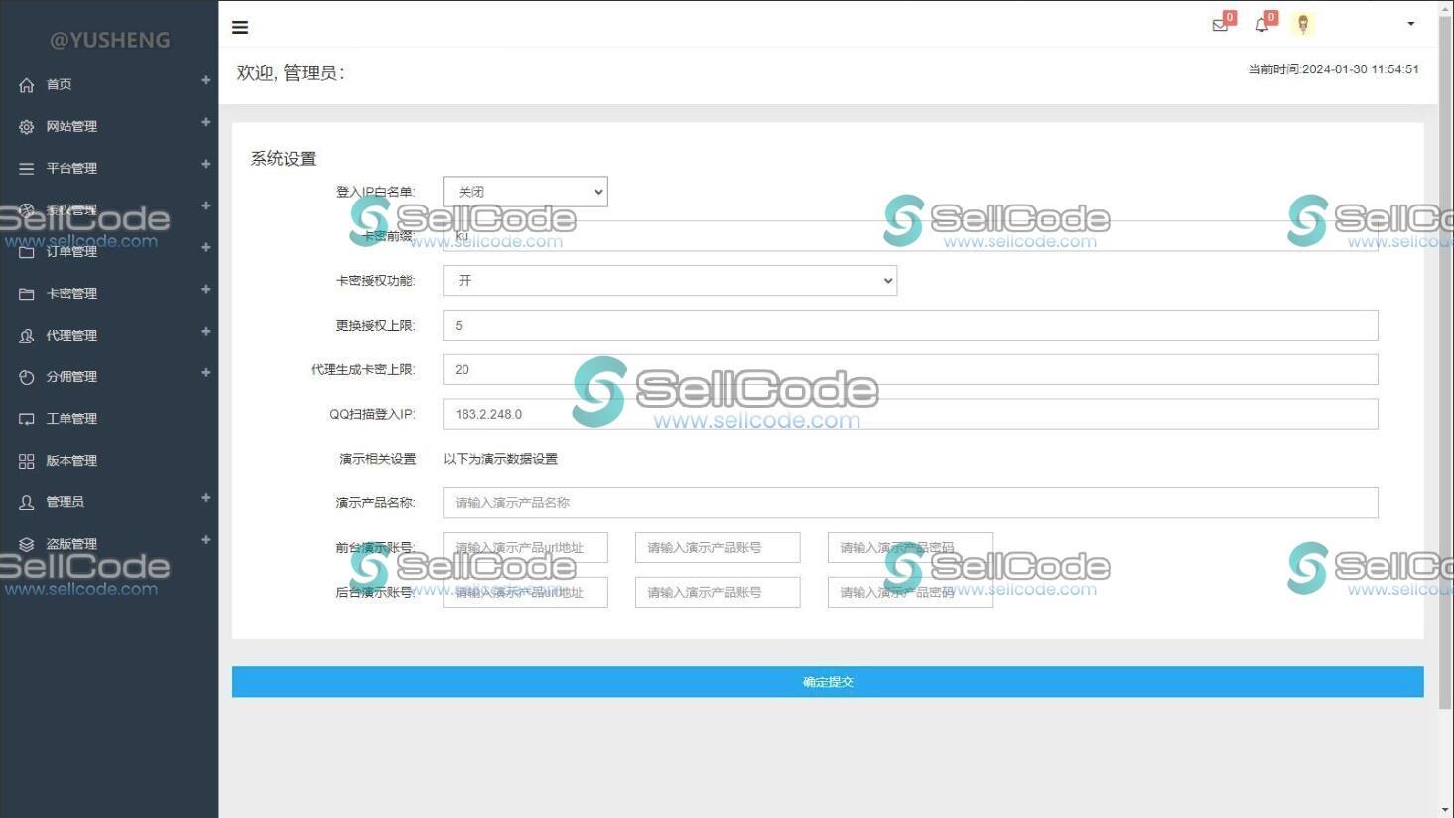Click the layers icon beside 盗版管理
The height and width of the screenshot is (818, 1454).
coord(27,544)
